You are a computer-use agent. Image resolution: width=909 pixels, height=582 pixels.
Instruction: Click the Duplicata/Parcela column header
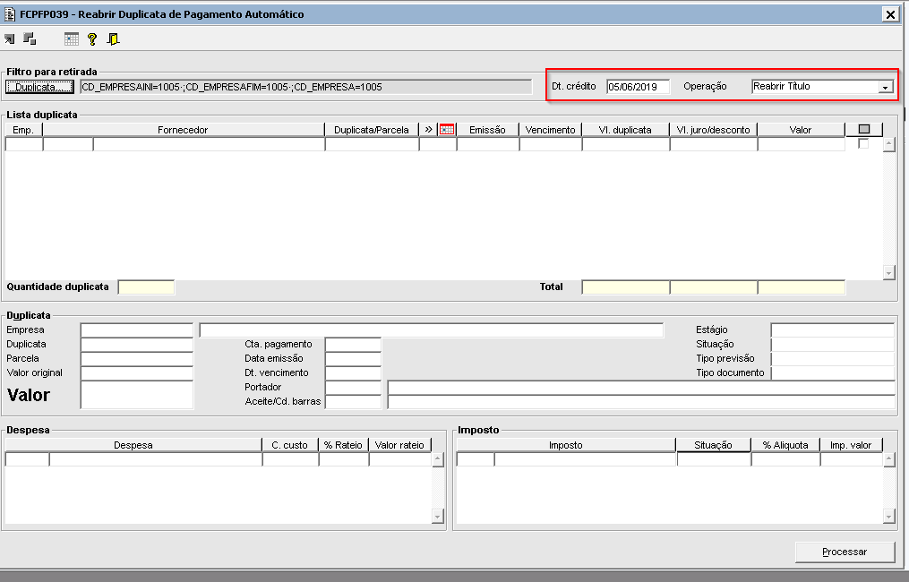point(372,130)
